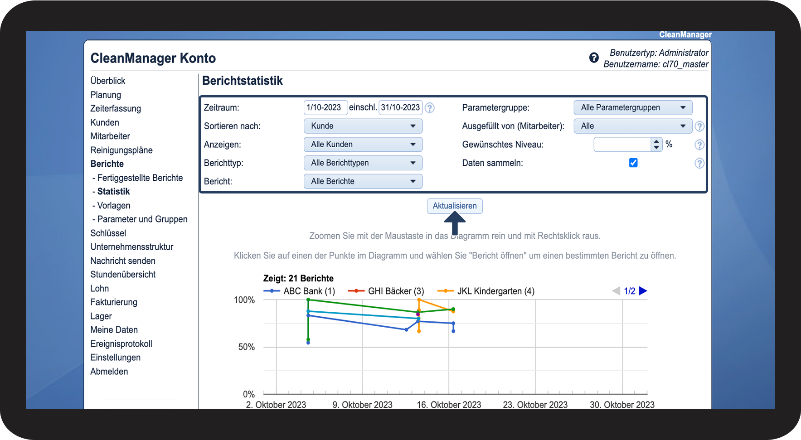Open Fertiggestellte Berichte in sidebar
The width and height of the screenshot is (801, 440).
(140, 178)
